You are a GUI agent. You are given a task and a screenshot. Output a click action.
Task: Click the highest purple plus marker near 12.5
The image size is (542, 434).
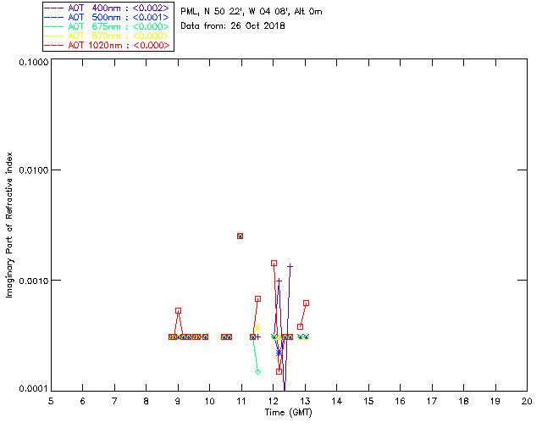[290, 266]
